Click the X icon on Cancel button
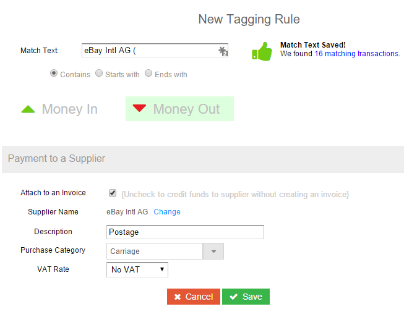The image size is (404, 317). [178, 297]
